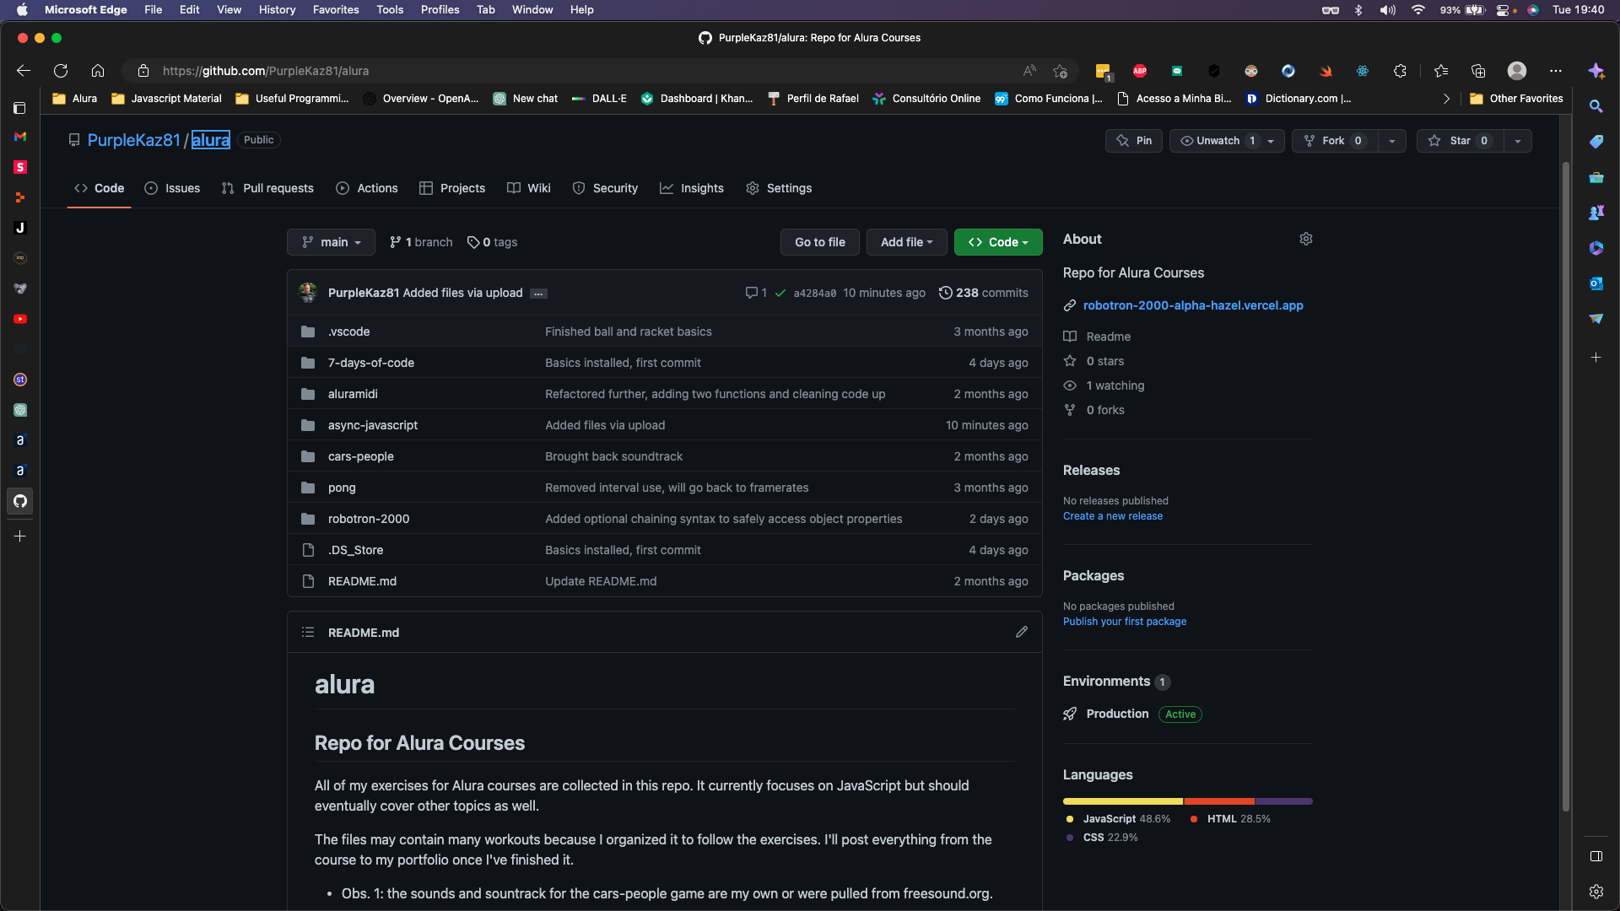Switch to the Pull requests tab

click(267, 188)
